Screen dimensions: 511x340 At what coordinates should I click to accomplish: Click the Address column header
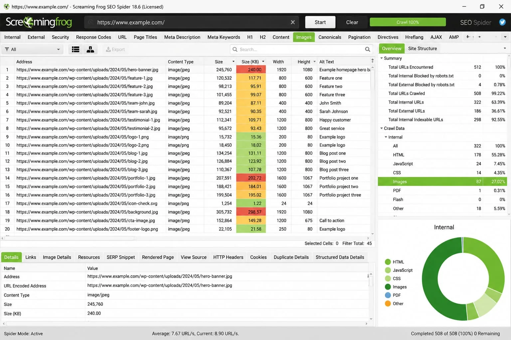click(x=90, y=62)
